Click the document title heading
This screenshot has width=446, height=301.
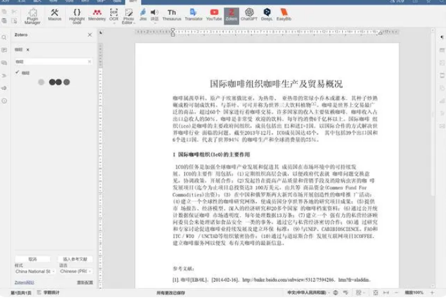276,84
